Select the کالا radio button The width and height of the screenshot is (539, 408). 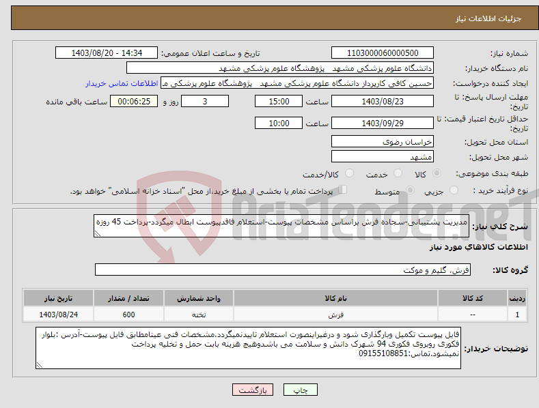click(x=437, y=173)
